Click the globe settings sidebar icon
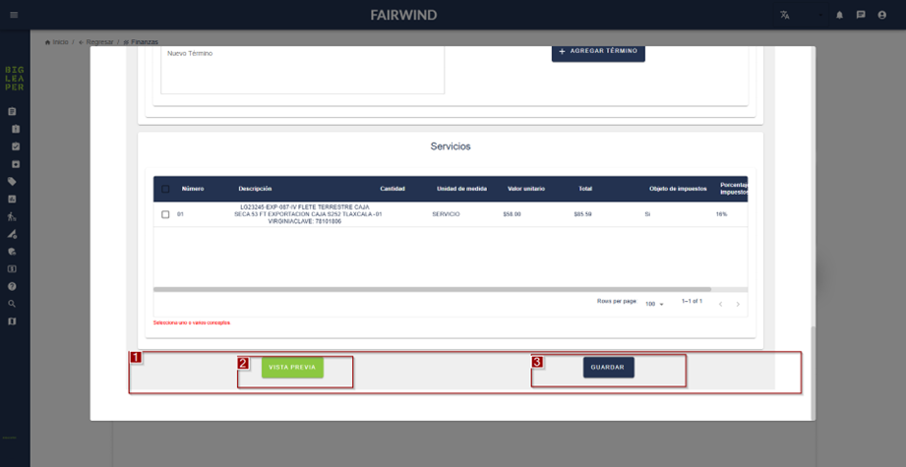The height and width of the screenshot is (467, 906). [x=12, y=251]
